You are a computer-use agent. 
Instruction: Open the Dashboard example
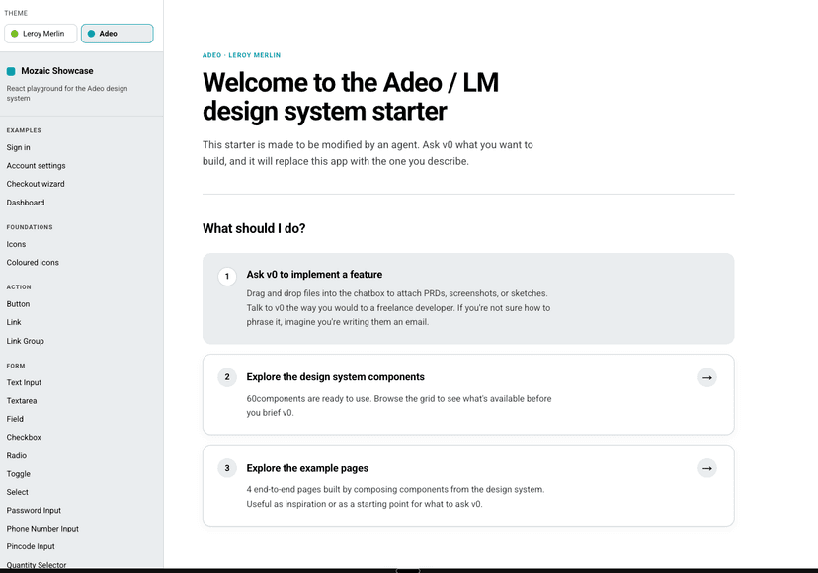[x=26, y=203]
